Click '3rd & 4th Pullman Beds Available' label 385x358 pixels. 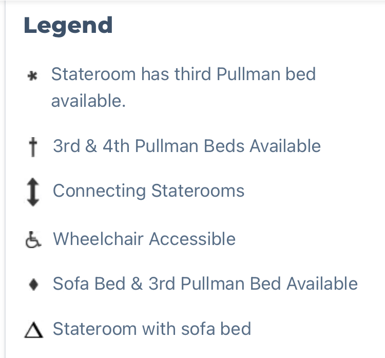[187, 146]
